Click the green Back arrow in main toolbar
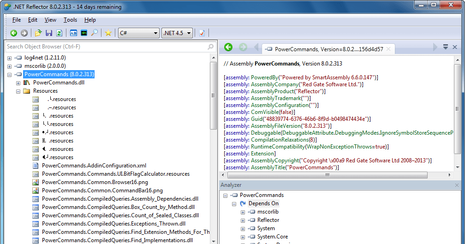465x244 pixels. [14, 33]
